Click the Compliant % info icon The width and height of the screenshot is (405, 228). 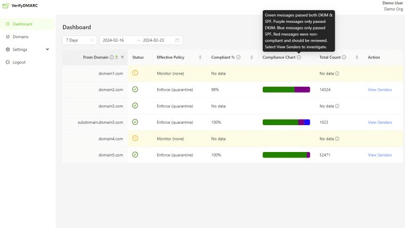coord(238,57)
